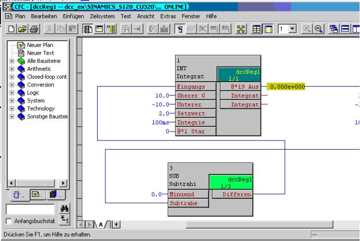This screenshot has height=241, width=360.
Task: Click the Print toolbar icon
Action: tap(34, 29)
